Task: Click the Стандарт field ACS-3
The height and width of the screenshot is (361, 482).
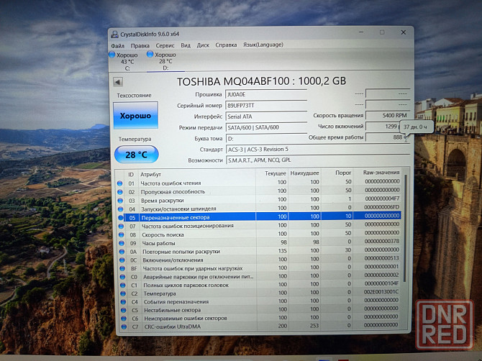Action: [x=318, y=150]
